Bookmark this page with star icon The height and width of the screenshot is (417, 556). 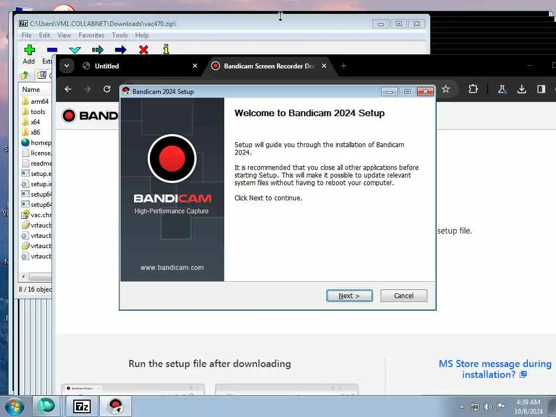click(x=446, y=89)
